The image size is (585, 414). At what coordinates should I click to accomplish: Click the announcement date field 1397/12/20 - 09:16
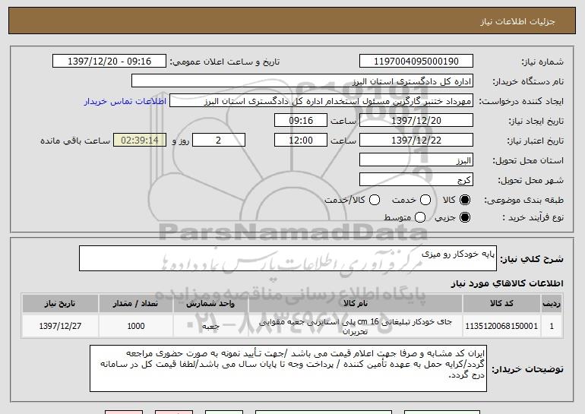[109, 62]
